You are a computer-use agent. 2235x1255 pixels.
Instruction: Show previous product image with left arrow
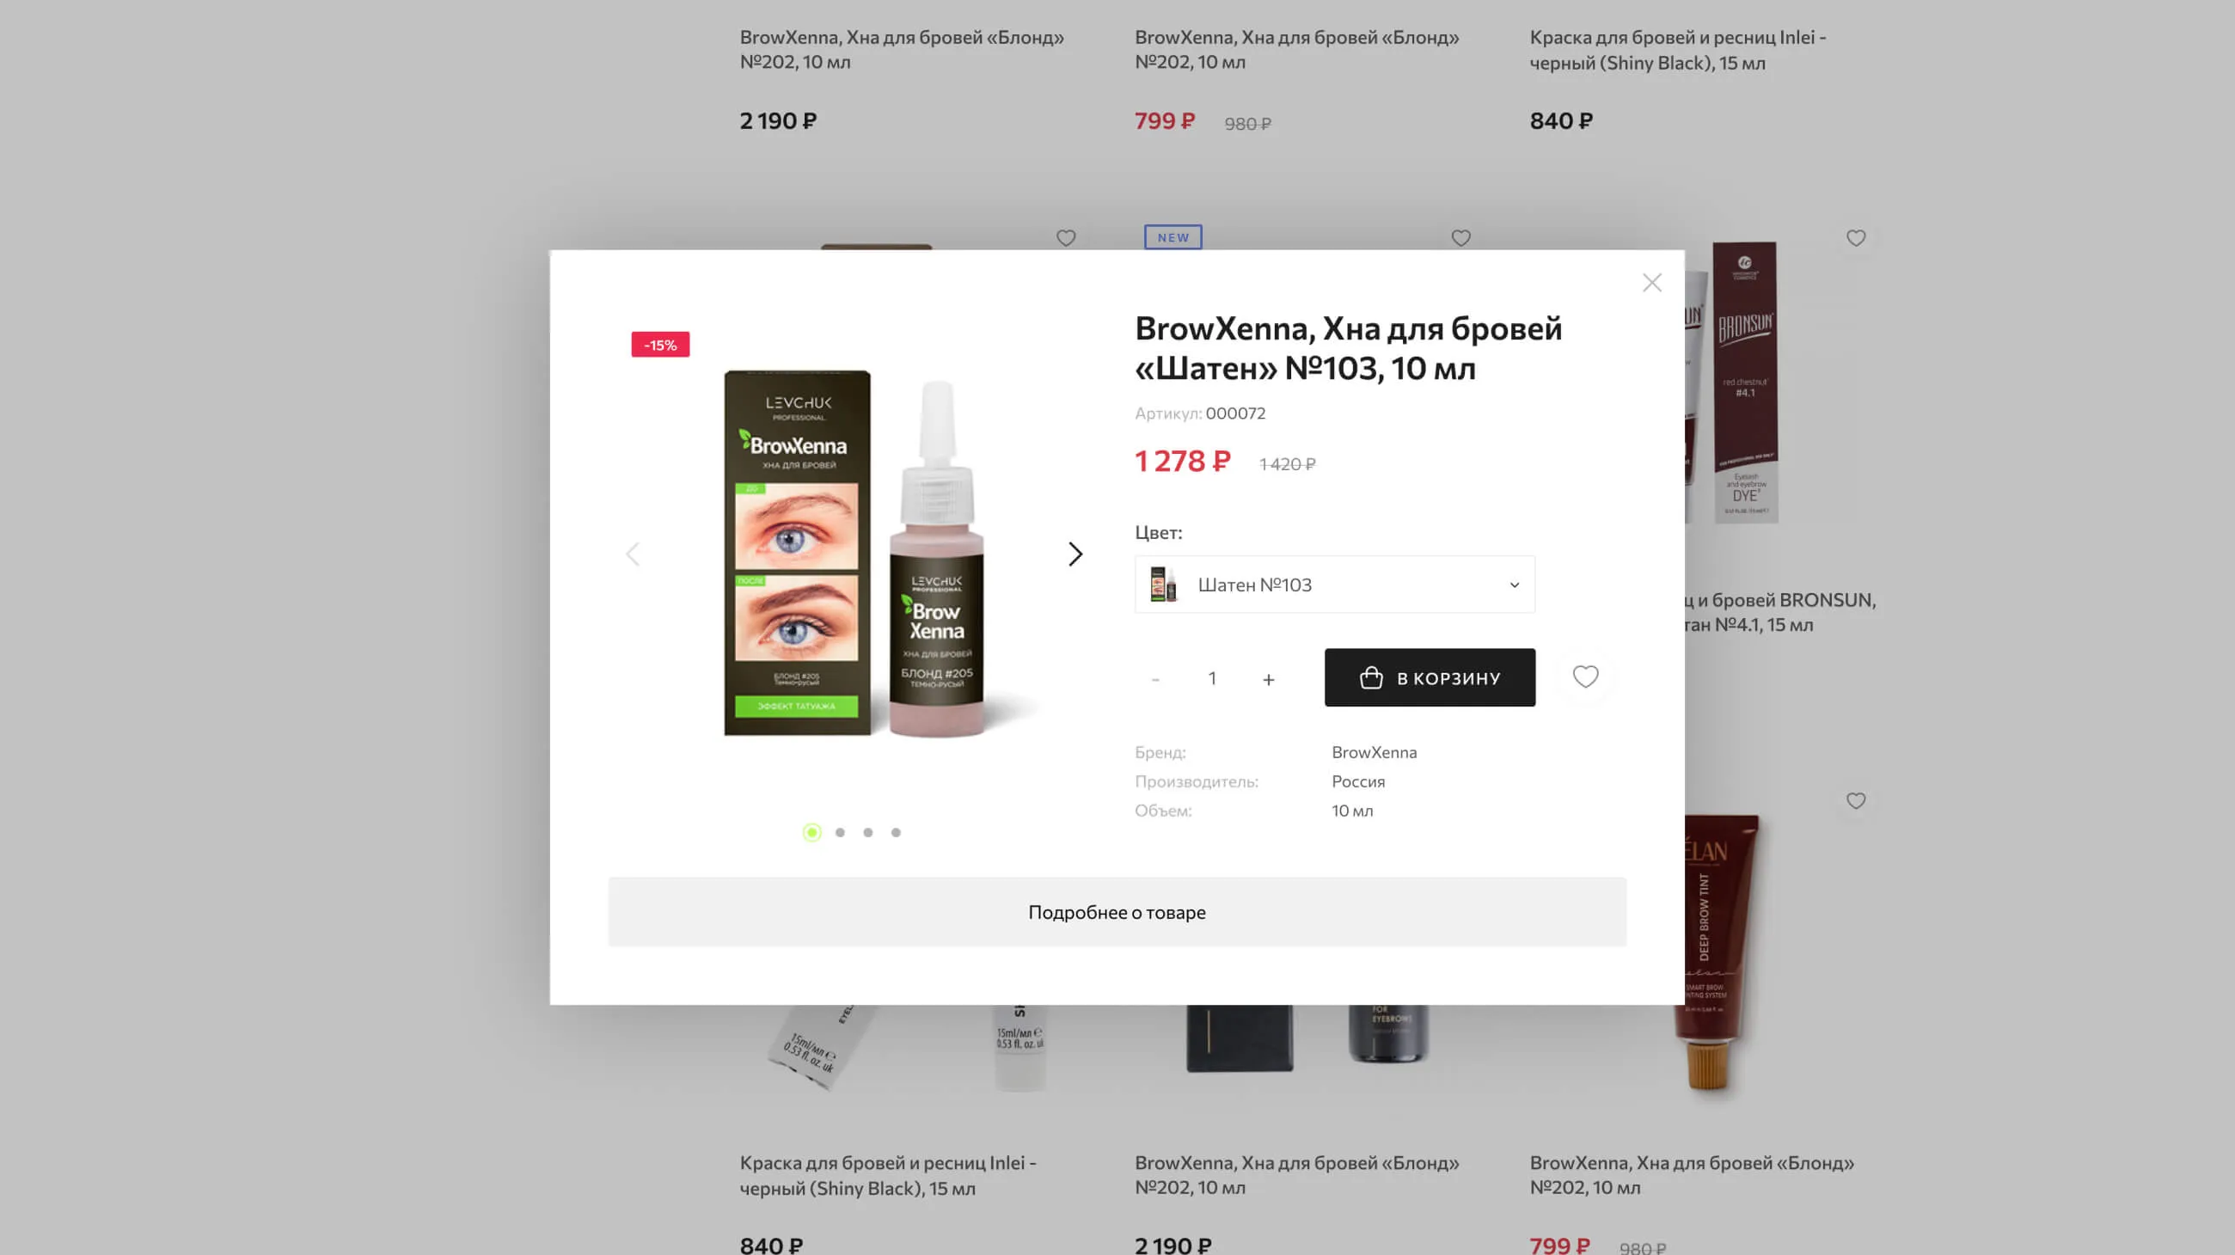(633, 554)
